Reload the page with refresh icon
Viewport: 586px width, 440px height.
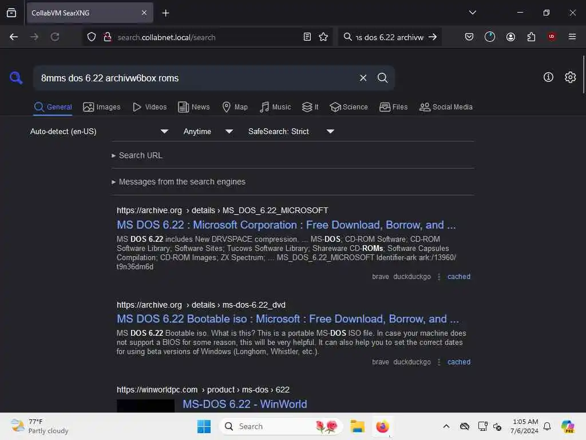click(x=55, y=37)
